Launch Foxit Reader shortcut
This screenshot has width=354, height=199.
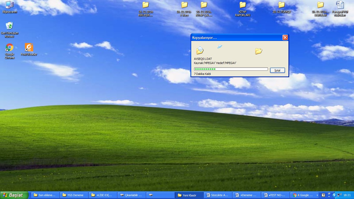pos(29,48)
